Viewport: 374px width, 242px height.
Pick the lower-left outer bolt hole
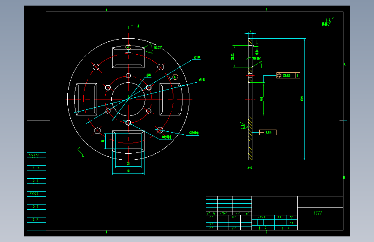coord(97,131)
